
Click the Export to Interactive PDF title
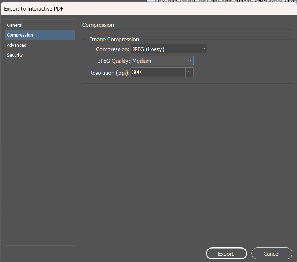coord(34,9)
